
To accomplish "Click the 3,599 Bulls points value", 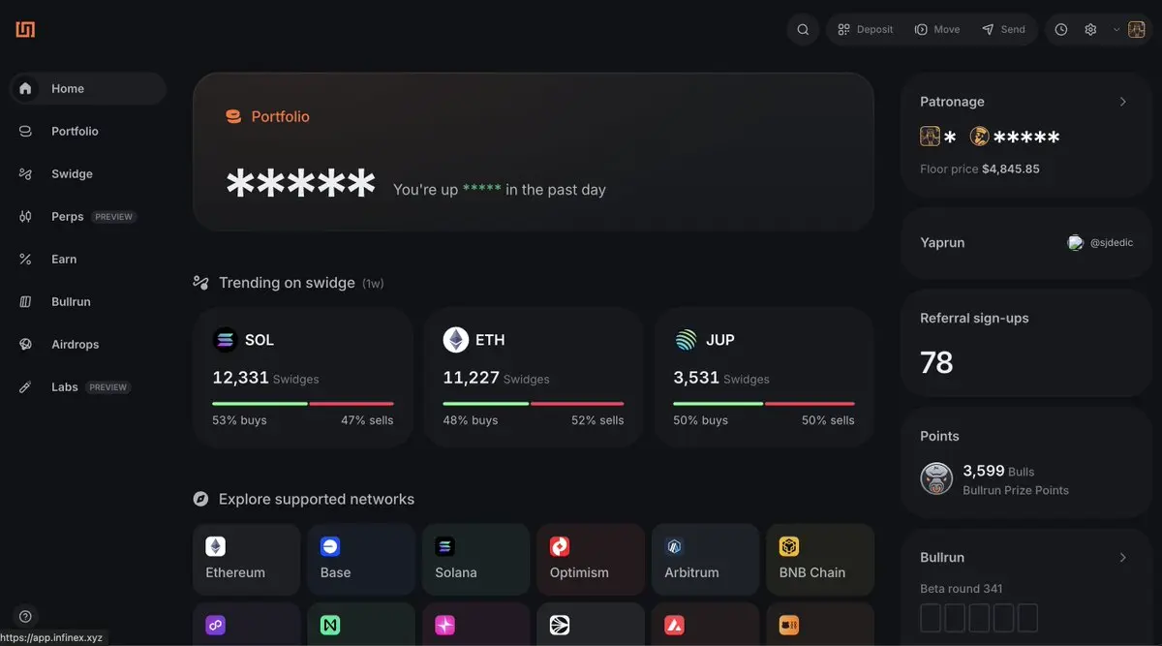I will [998, 471].
